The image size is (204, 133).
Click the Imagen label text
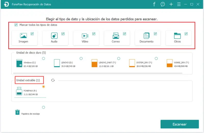23,41
